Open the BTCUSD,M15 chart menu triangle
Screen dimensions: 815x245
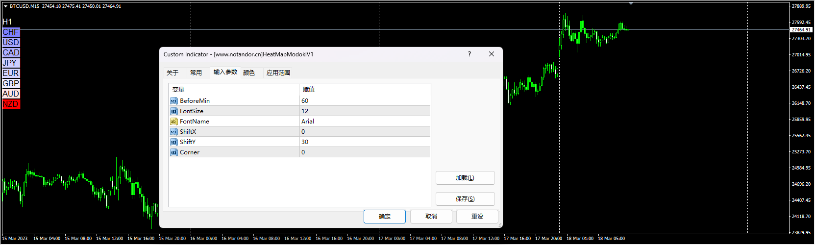tap(5, 6)
